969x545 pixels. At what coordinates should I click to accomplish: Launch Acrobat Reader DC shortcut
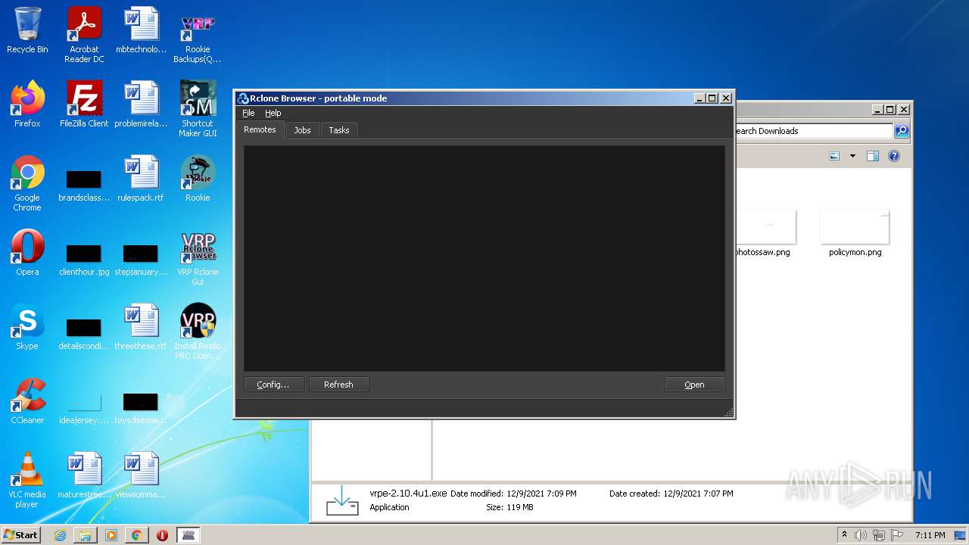click(x=84, y=35)
